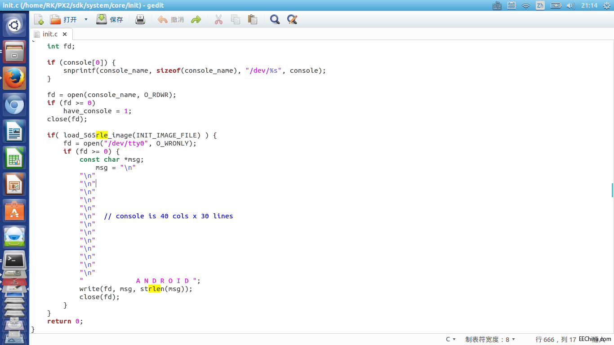Open the C language syntax dropdown
The image size is (614, 345).
click(450, 339)
